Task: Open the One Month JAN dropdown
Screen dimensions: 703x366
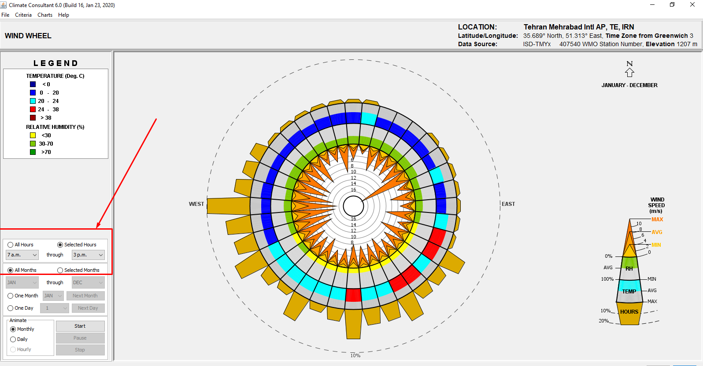Action: pyautogui.click(x=53, y=296)
